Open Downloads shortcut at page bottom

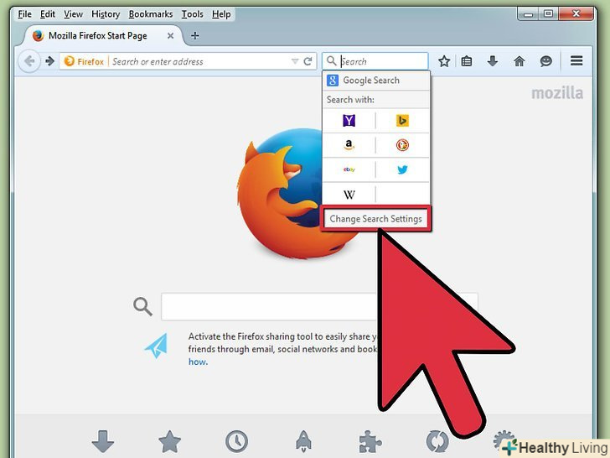point(103,441)
